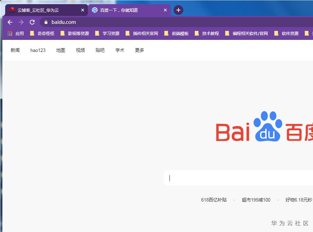Open the 视频 link
Screen dimensions: 313x232
(81, 50)
